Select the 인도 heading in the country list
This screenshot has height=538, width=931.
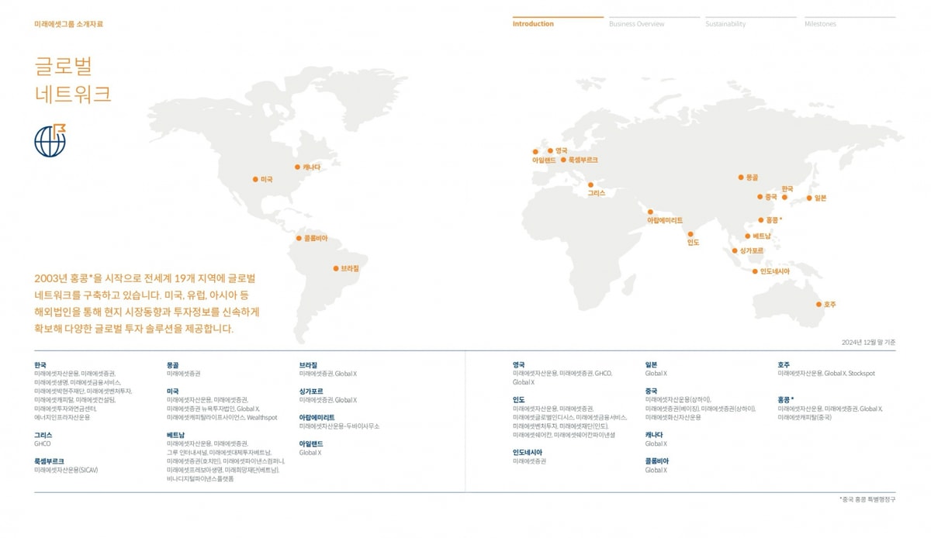(x=518, y=399)
